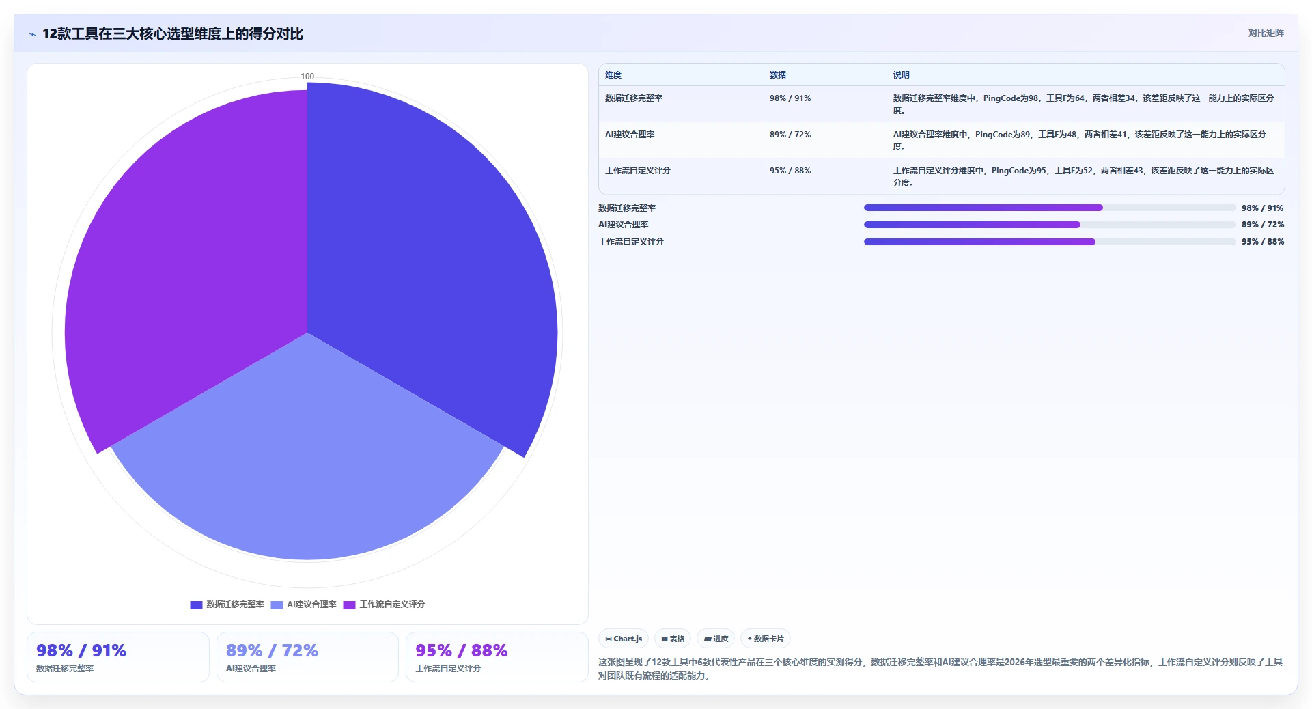Select the AI建议合理率 cell in the table

pos(630,135)
